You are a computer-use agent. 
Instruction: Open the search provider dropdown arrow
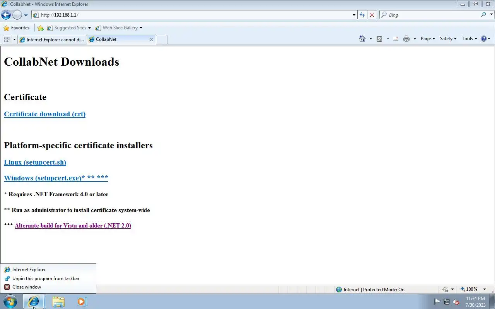coord(490,15)
